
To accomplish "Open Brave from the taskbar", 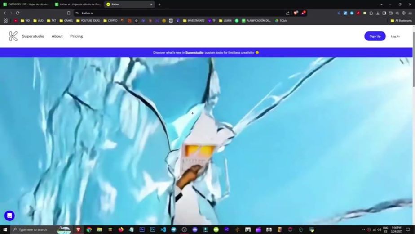I will (x=78, y=229).
